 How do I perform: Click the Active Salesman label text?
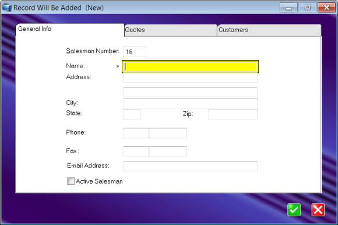pos(99,181)
